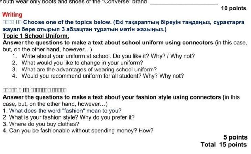The height and width of the screenshot is (154, 251).
Task: Click question What would you like to change
Action: 77,63
